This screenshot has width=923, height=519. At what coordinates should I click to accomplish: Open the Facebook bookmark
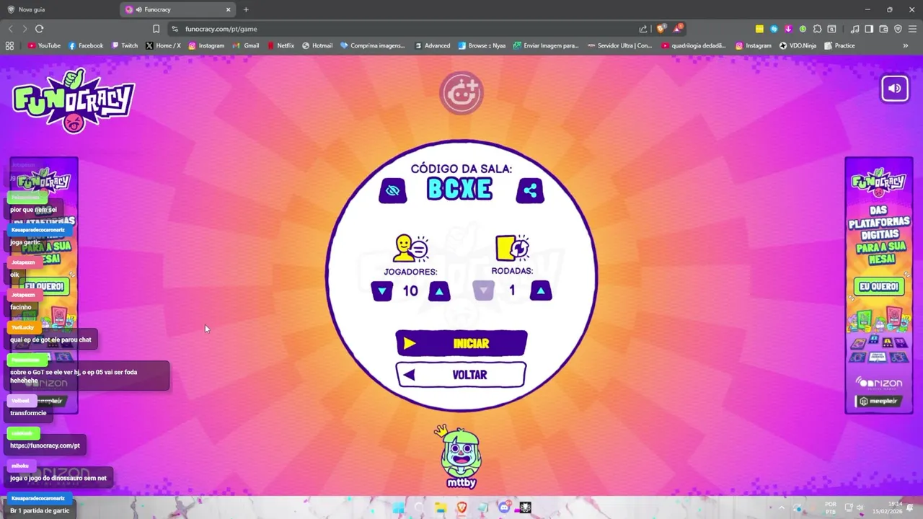pos(86,45)
